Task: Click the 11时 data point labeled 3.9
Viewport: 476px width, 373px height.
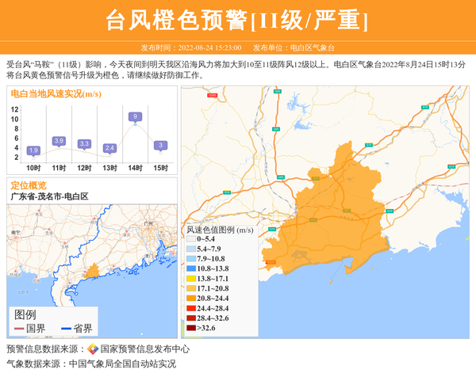Action: [x=59, y=141]
